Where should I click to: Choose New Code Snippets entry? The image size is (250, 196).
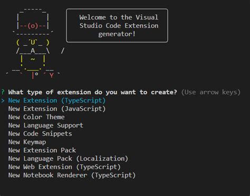[x=40, y=134]
